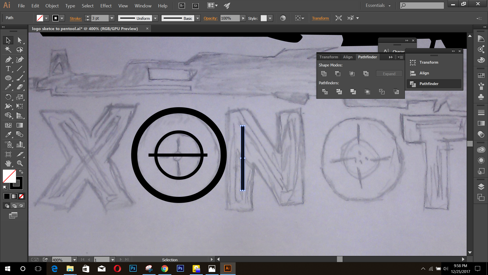Image resolution: width=488 pixels, height=275 pixels.
Task: Switch to the Transform tab in panel
Action: (x=329, y=57)
